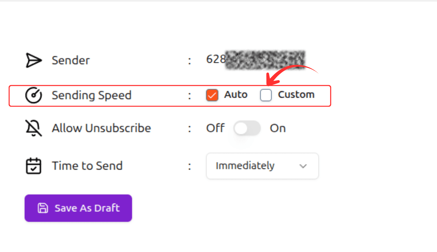Open the Time to Send dropdown
The height and width of the screenshot is (252, 437).
coord(262,166)
